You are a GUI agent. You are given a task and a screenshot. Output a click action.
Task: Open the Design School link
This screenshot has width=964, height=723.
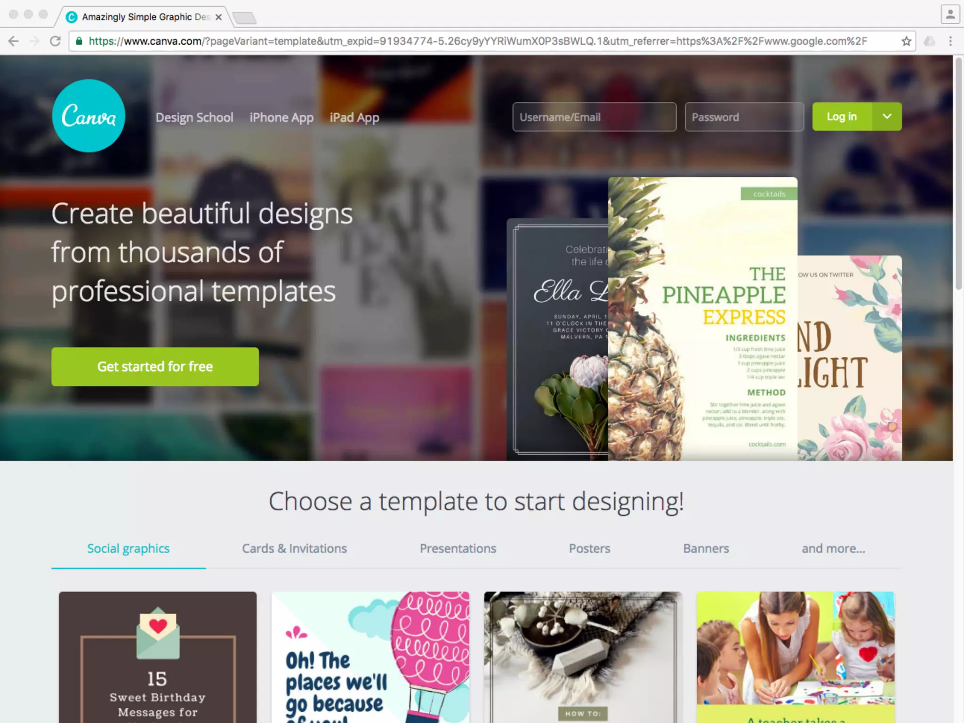pos(194,117)
